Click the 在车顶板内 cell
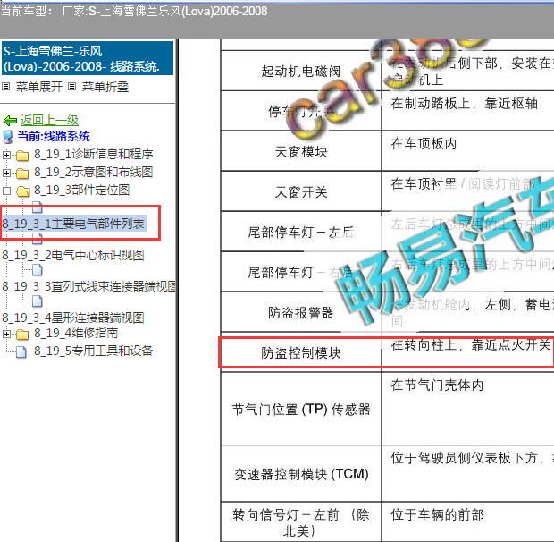The image size is (554, 542). [x=468, y=151]
